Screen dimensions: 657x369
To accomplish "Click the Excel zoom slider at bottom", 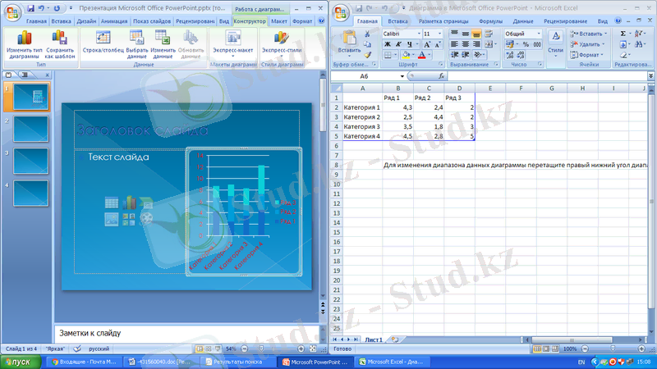I will pos(613,349).
